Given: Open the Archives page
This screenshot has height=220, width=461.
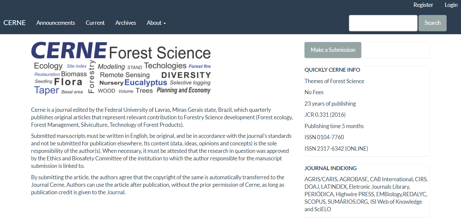Looking at the screenshot, I should (125, 23).
